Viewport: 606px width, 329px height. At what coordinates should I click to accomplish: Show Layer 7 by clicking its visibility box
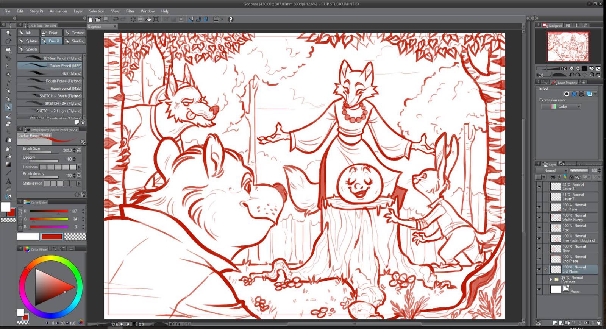(539, 197)
